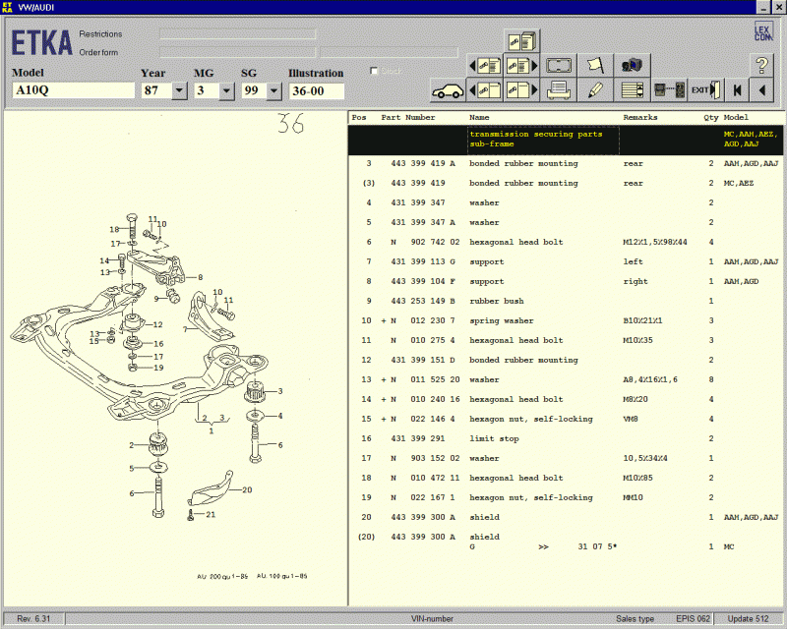This screenshot has height=629, width=787.
Task: Click the previous page single arrow button
Action: [x=760, y=90]
